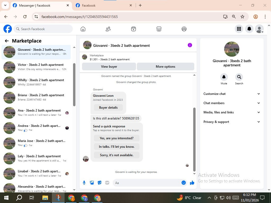Open the Briana apartment conversation
271x203 pixels.
[36, 97]
